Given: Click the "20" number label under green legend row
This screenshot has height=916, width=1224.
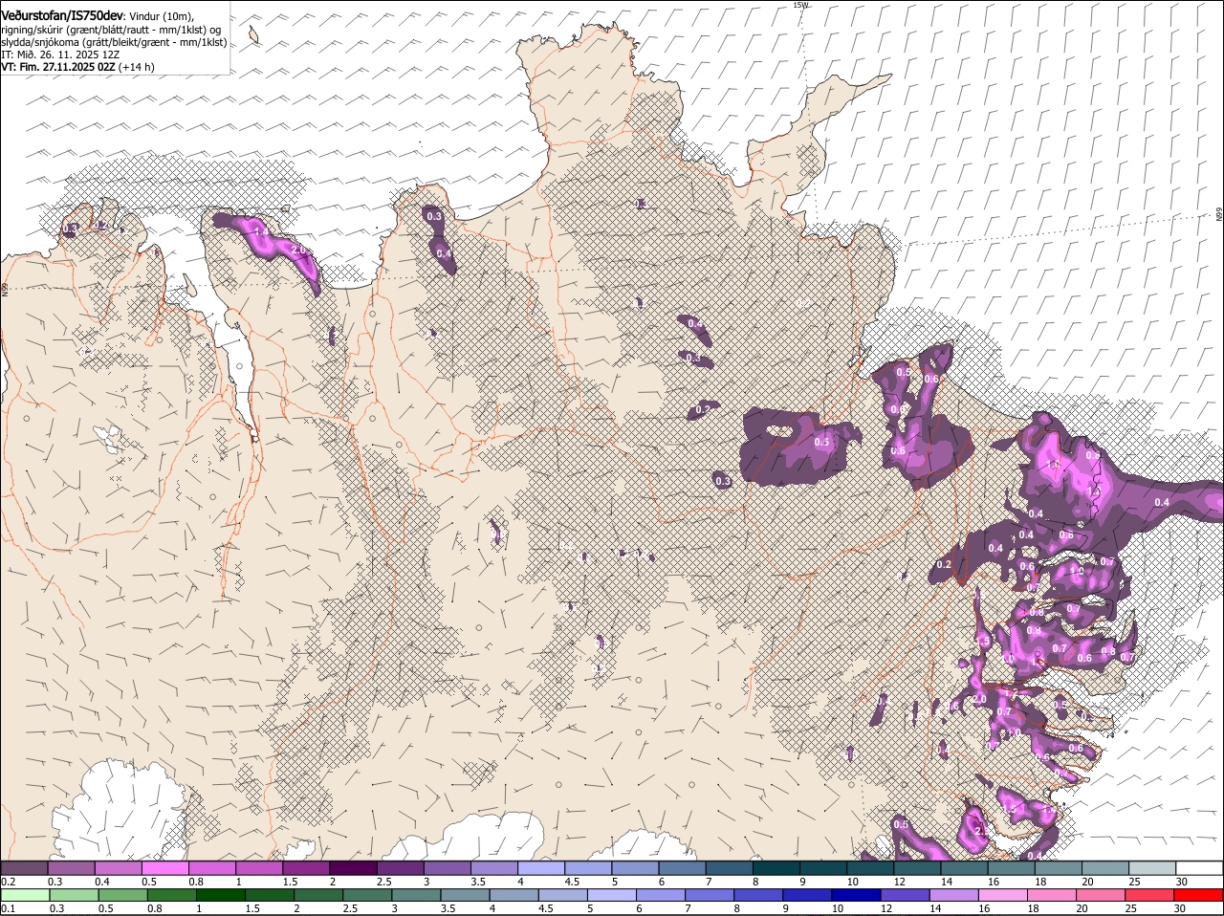Looking at the screenshot, I should [x=1082, y=908].
